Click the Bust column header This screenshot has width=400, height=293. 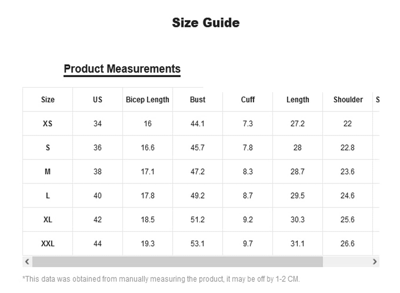click(198, 100)
